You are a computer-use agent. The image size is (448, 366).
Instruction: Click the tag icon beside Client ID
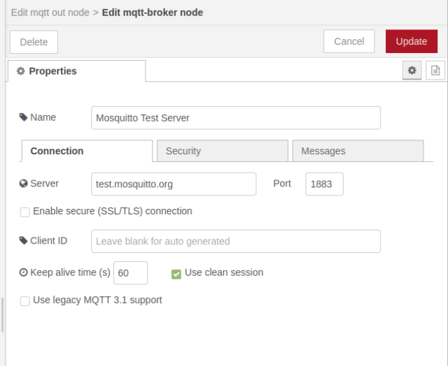pos(24,240)
